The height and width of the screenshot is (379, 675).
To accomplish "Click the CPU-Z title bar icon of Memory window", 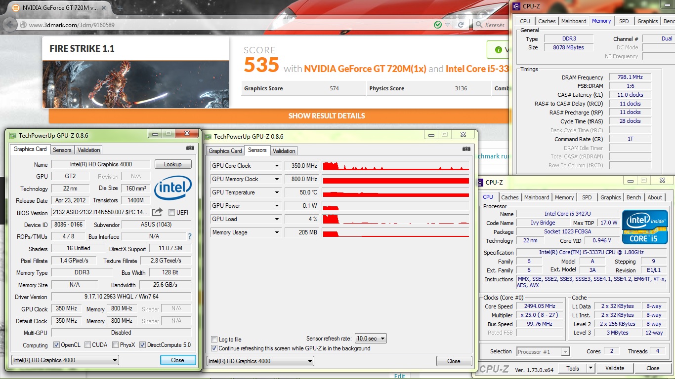I will point(516,6).
